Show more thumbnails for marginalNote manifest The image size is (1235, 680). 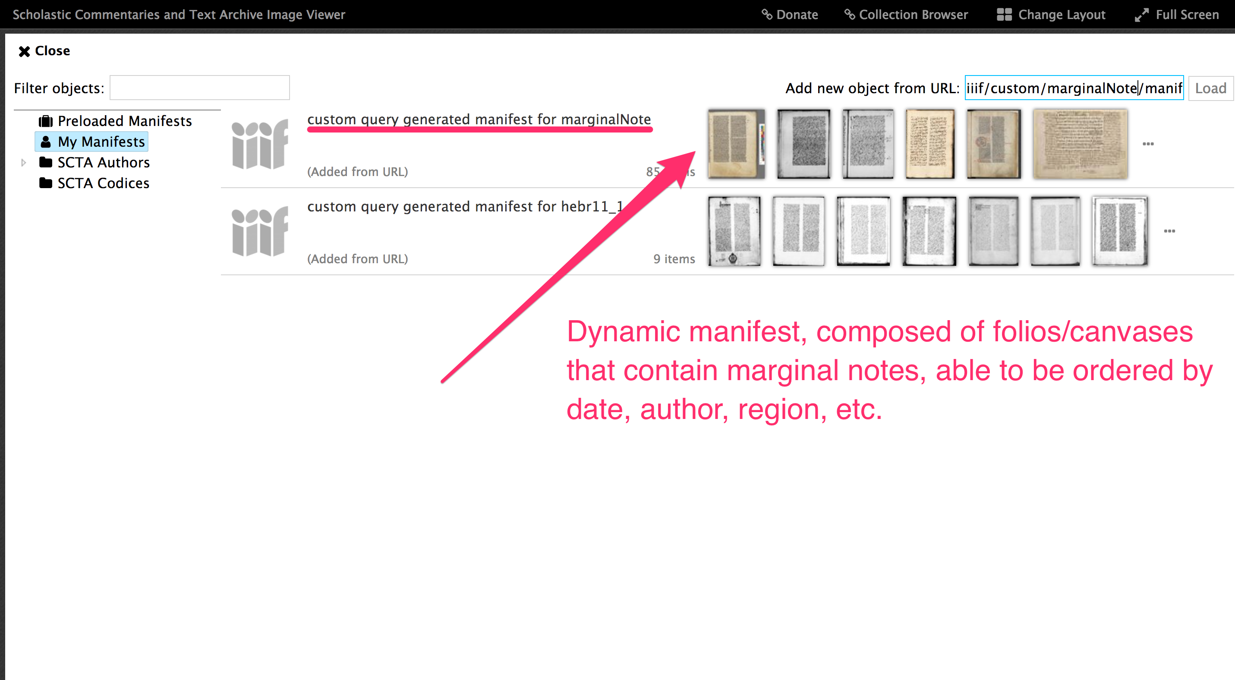click(x=1148, y=144)
